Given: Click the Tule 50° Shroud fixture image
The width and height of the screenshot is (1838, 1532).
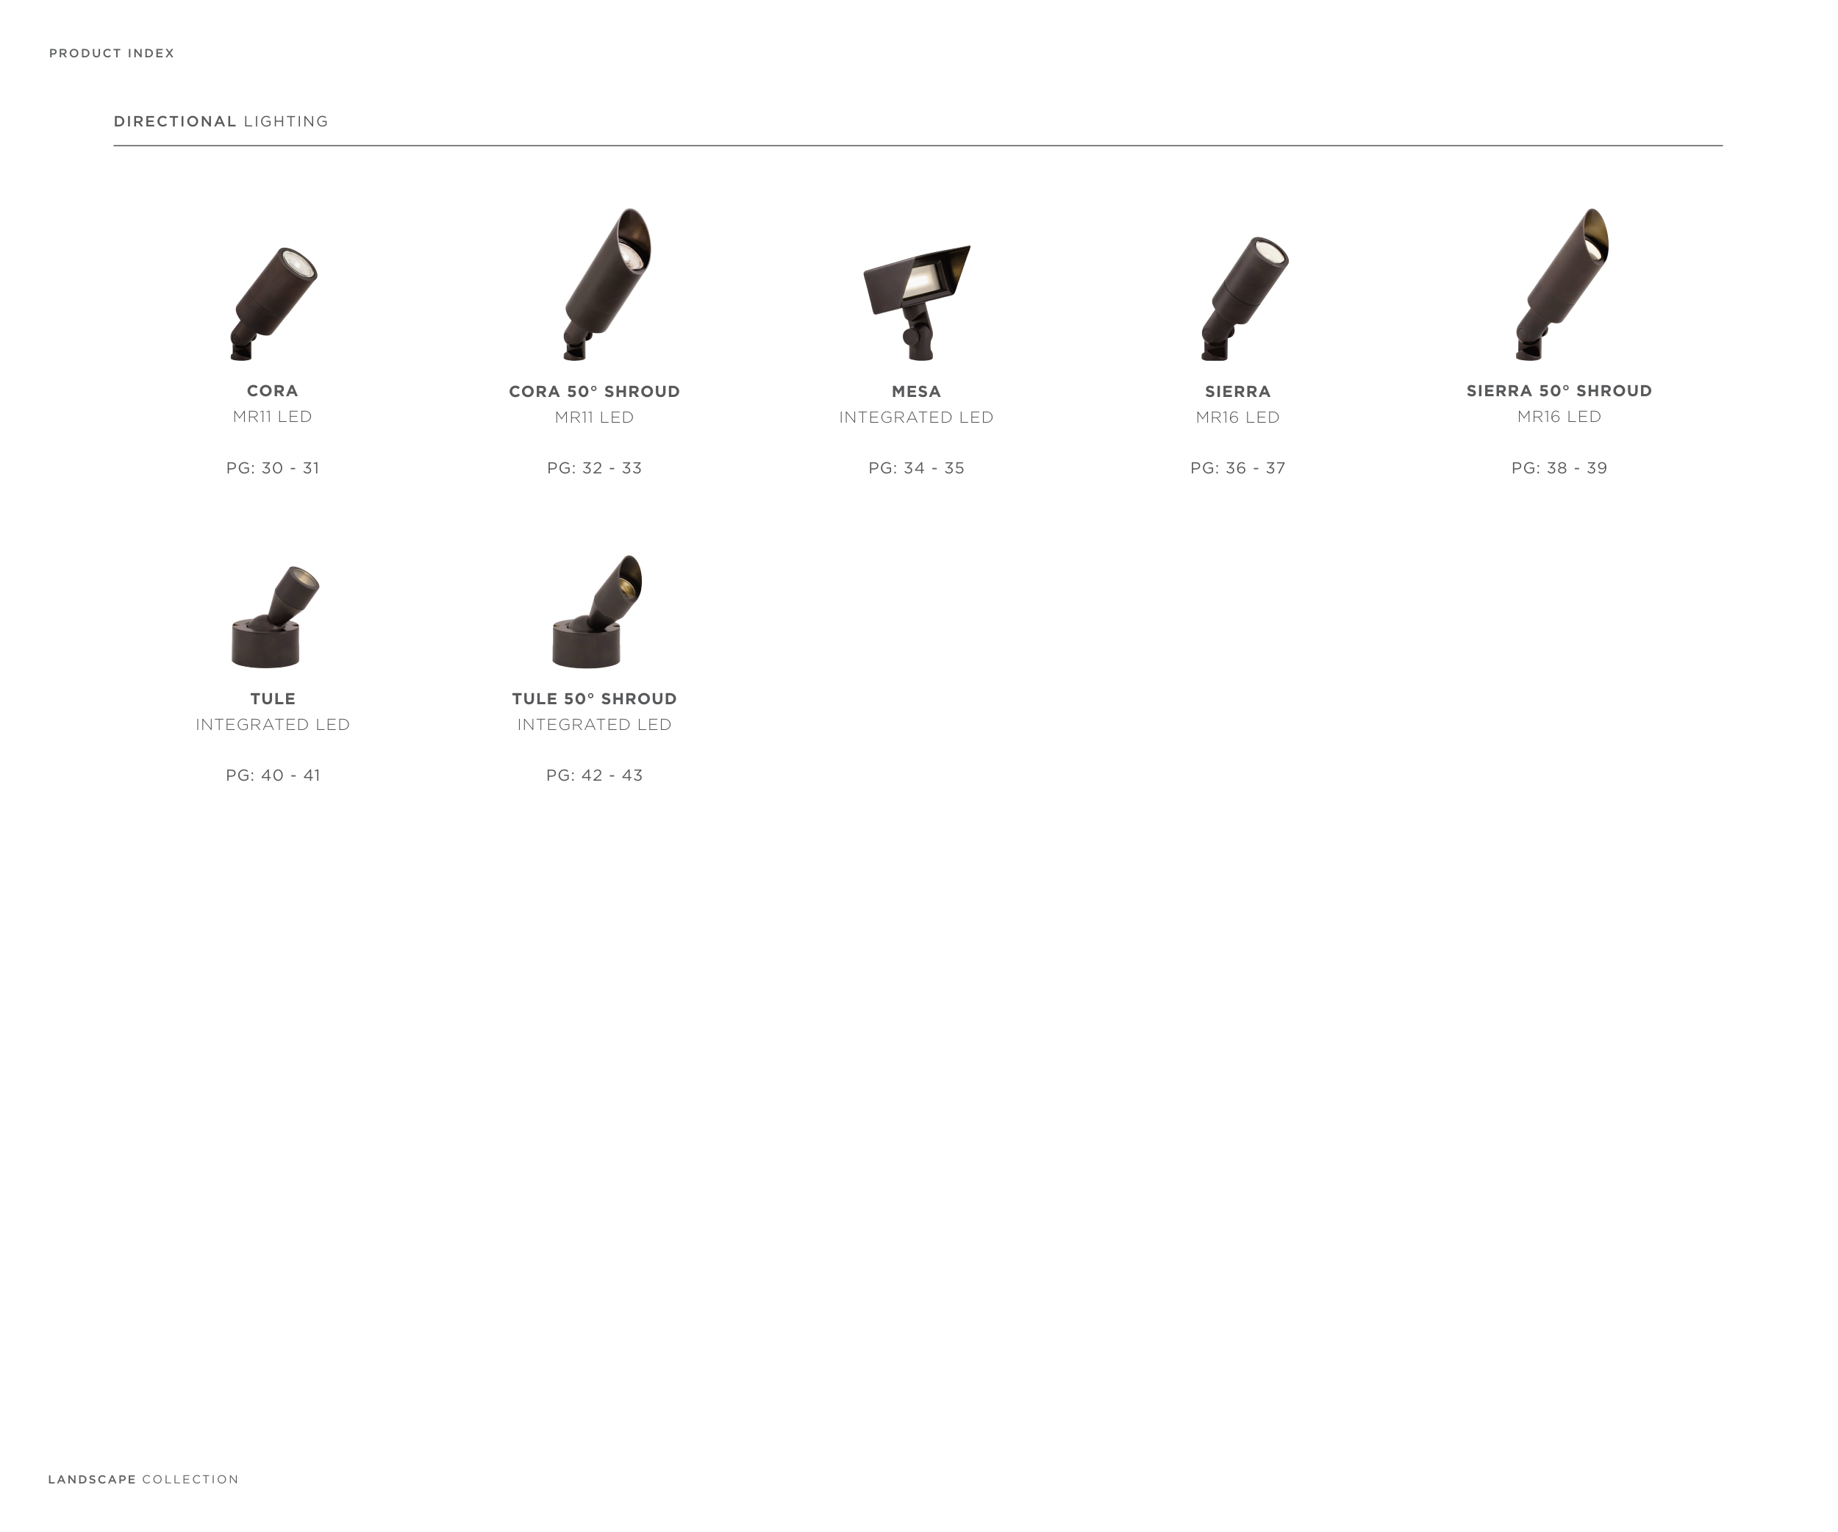Looking at the screenshot, I should 596,612.
